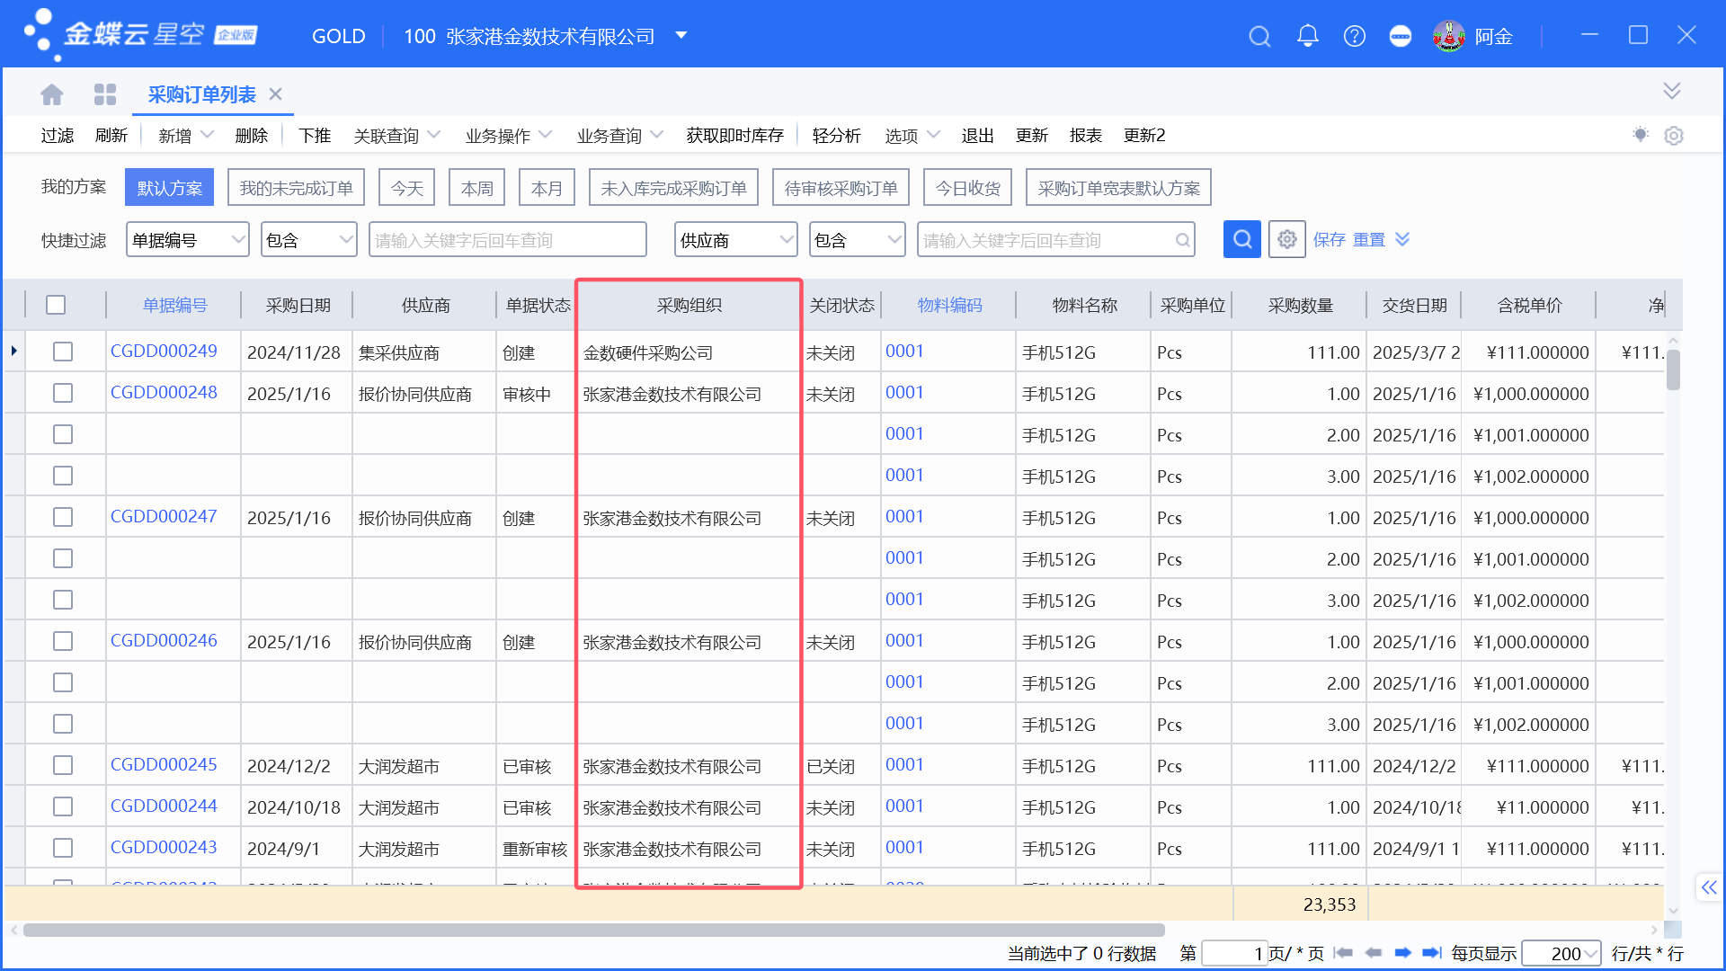This screenshot has height=971, width=1726.
Task: Open notifications bell icon
Action: (x=1308, y=36)
